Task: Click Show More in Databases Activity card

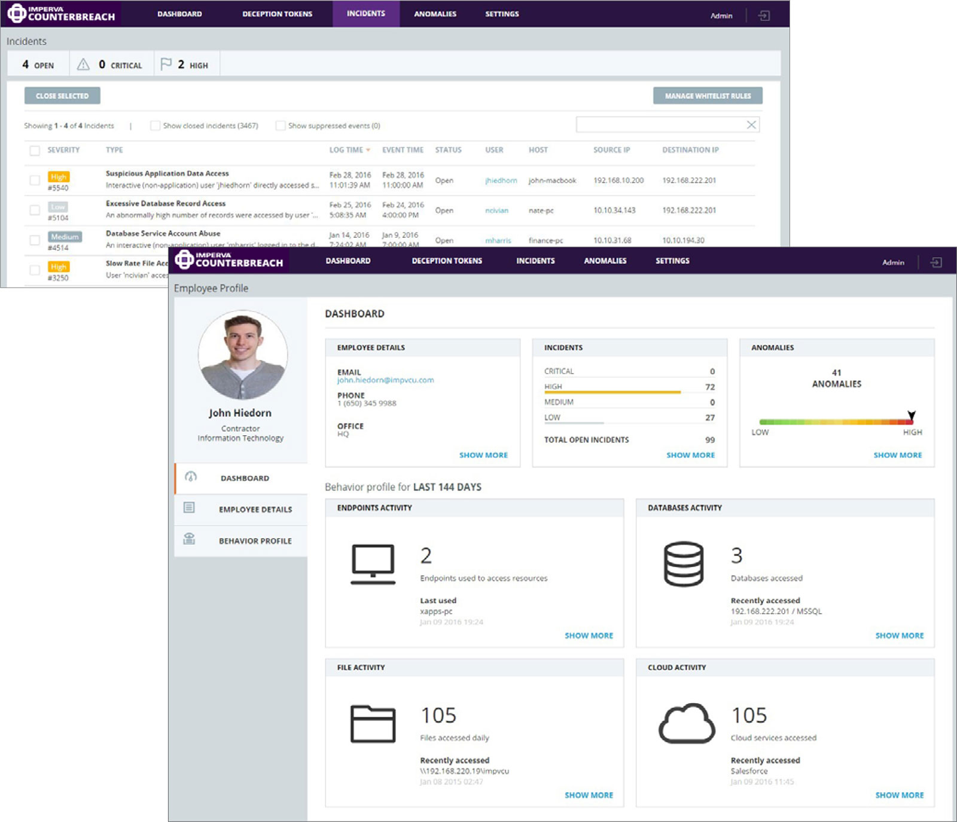Action: [900, 635]
